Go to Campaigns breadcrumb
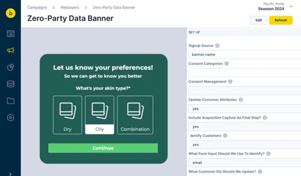The image size is (301, 176). point(37,7)
